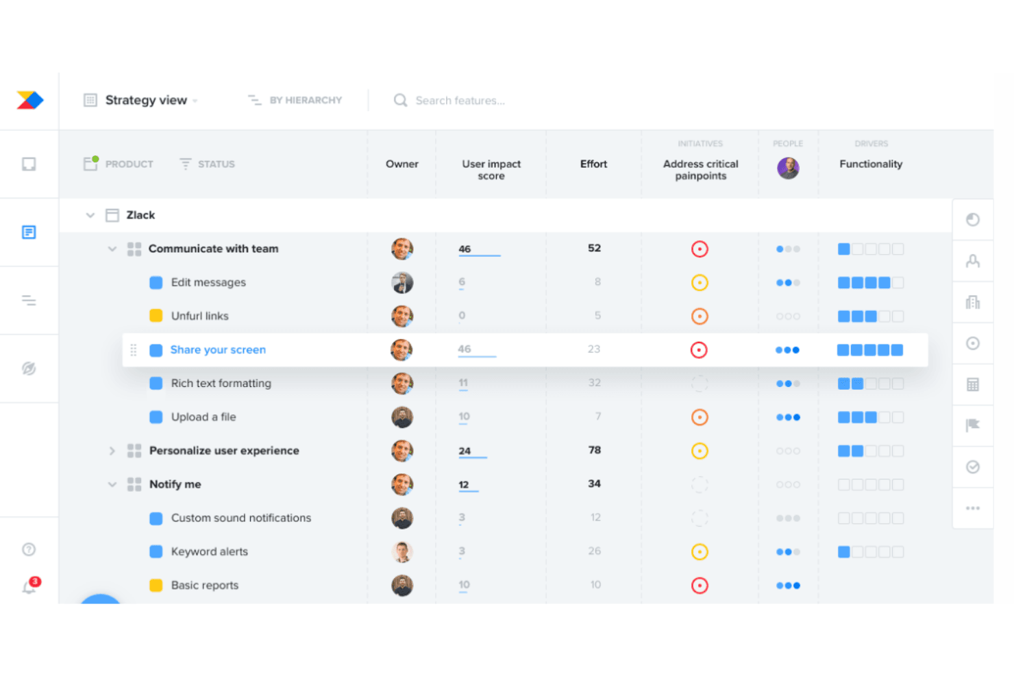Click the Search features field
Screen dimensions: 1014x676
(x=449, y=101)
